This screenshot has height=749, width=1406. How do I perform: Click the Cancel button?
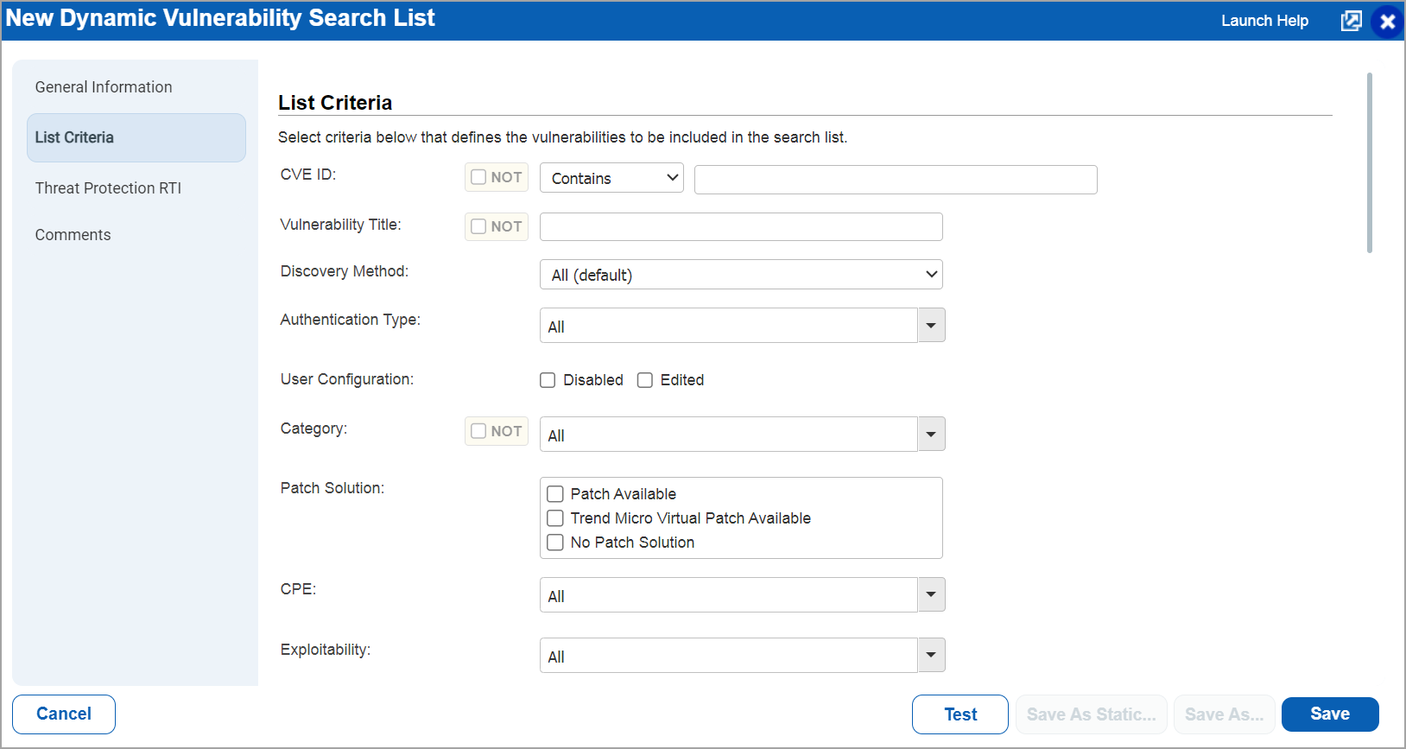[x=64, y=714]
